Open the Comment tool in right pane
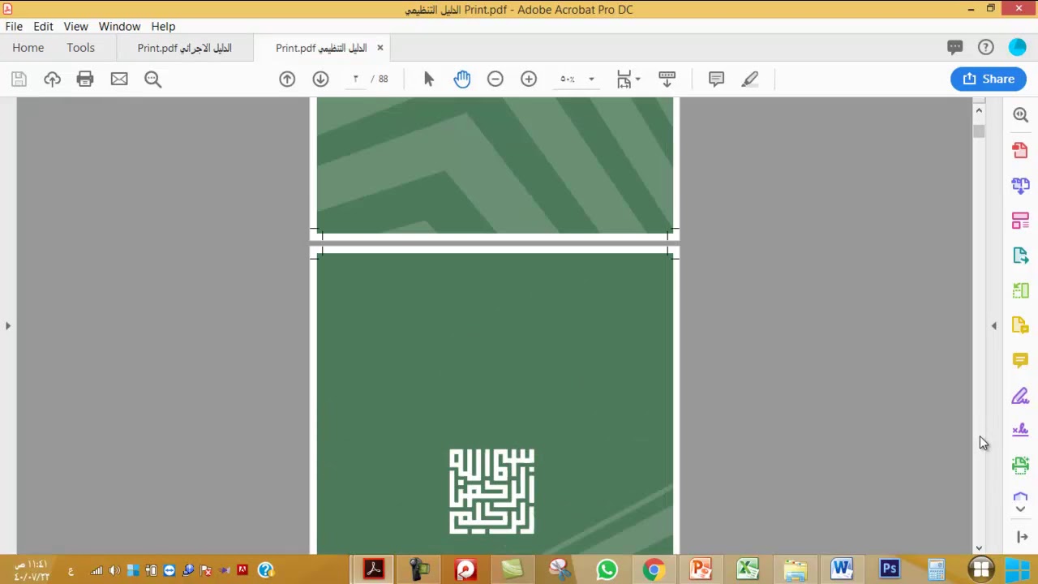 pos(1020,360)
